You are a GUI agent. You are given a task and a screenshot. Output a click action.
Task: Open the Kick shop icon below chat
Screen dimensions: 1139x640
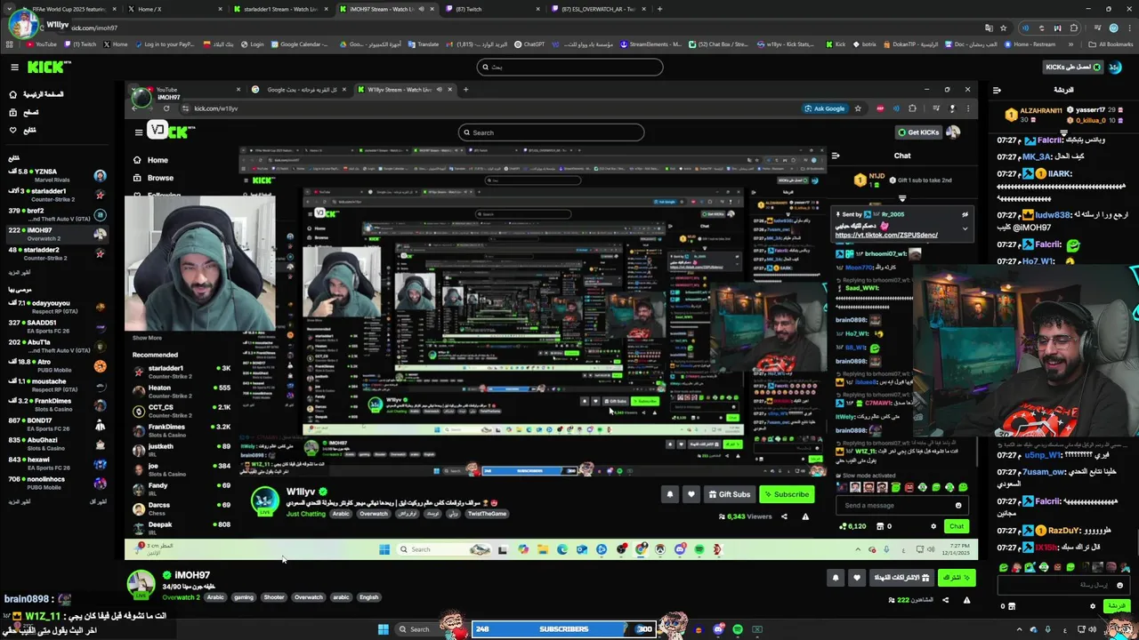(x=1011, y=606)
